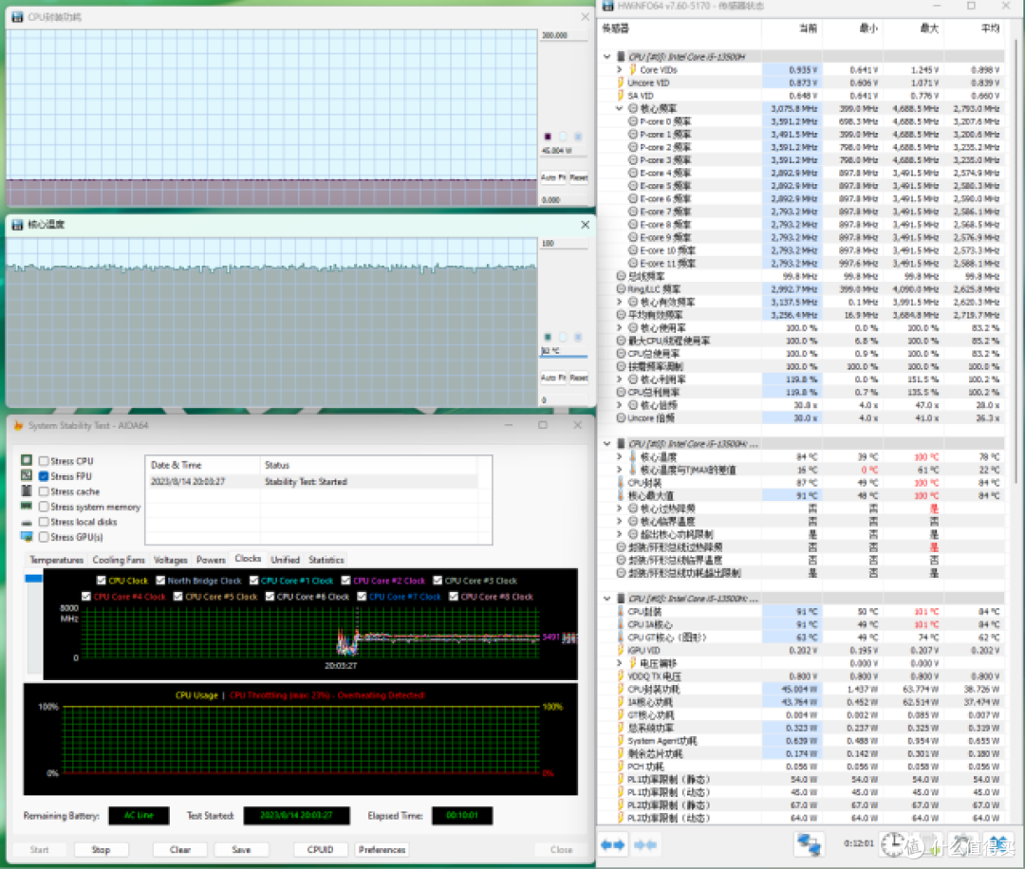Click the clock reset-timer icon in HWiNFO toolbar
The height and width of the screenshot is (869, 1025).
tap(892, 844)
